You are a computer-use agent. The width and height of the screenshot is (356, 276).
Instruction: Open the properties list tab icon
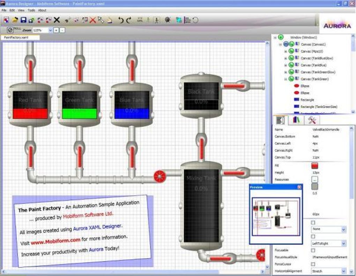[280, 120]
